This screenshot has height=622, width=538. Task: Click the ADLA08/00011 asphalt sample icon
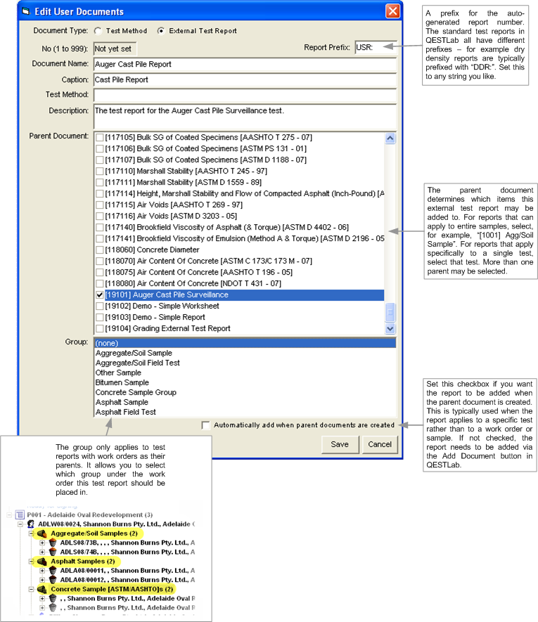click(x=52, y=571)
